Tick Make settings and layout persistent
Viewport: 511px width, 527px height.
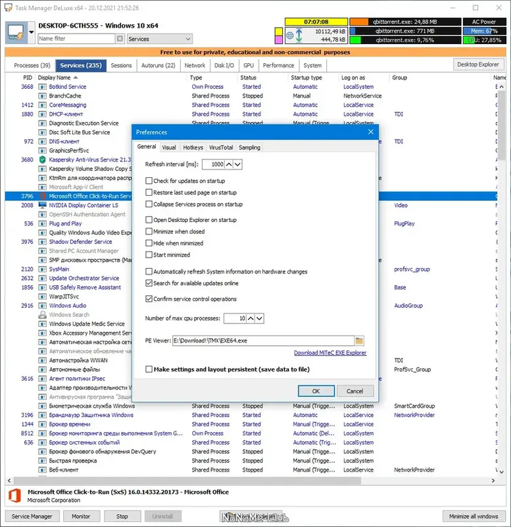(x=149, y=369)
